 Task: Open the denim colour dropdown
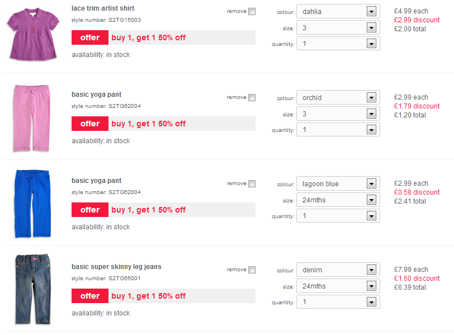338,270
